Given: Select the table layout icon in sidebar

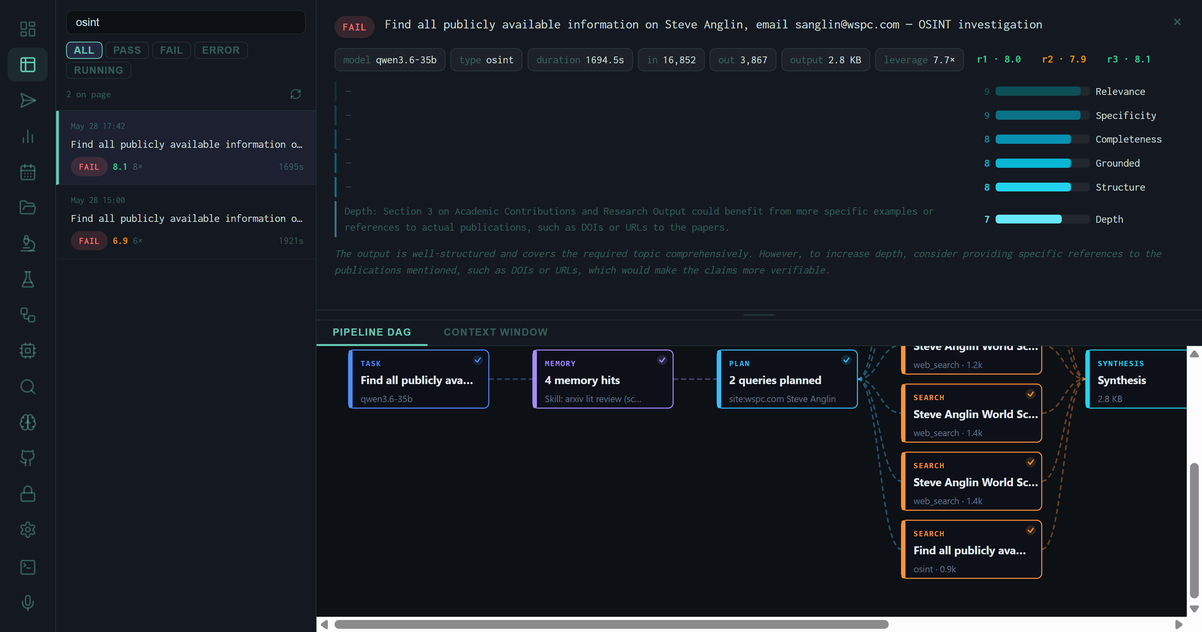Looking at the screenshot, I should pos(28,65).
